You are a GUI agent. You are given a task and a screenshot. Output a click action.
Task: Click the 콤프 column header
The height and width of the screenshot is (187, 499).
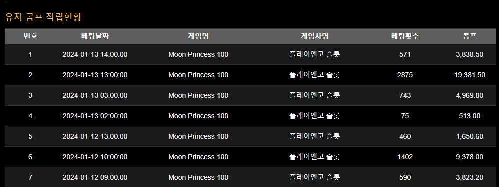(x=469, y=36)
